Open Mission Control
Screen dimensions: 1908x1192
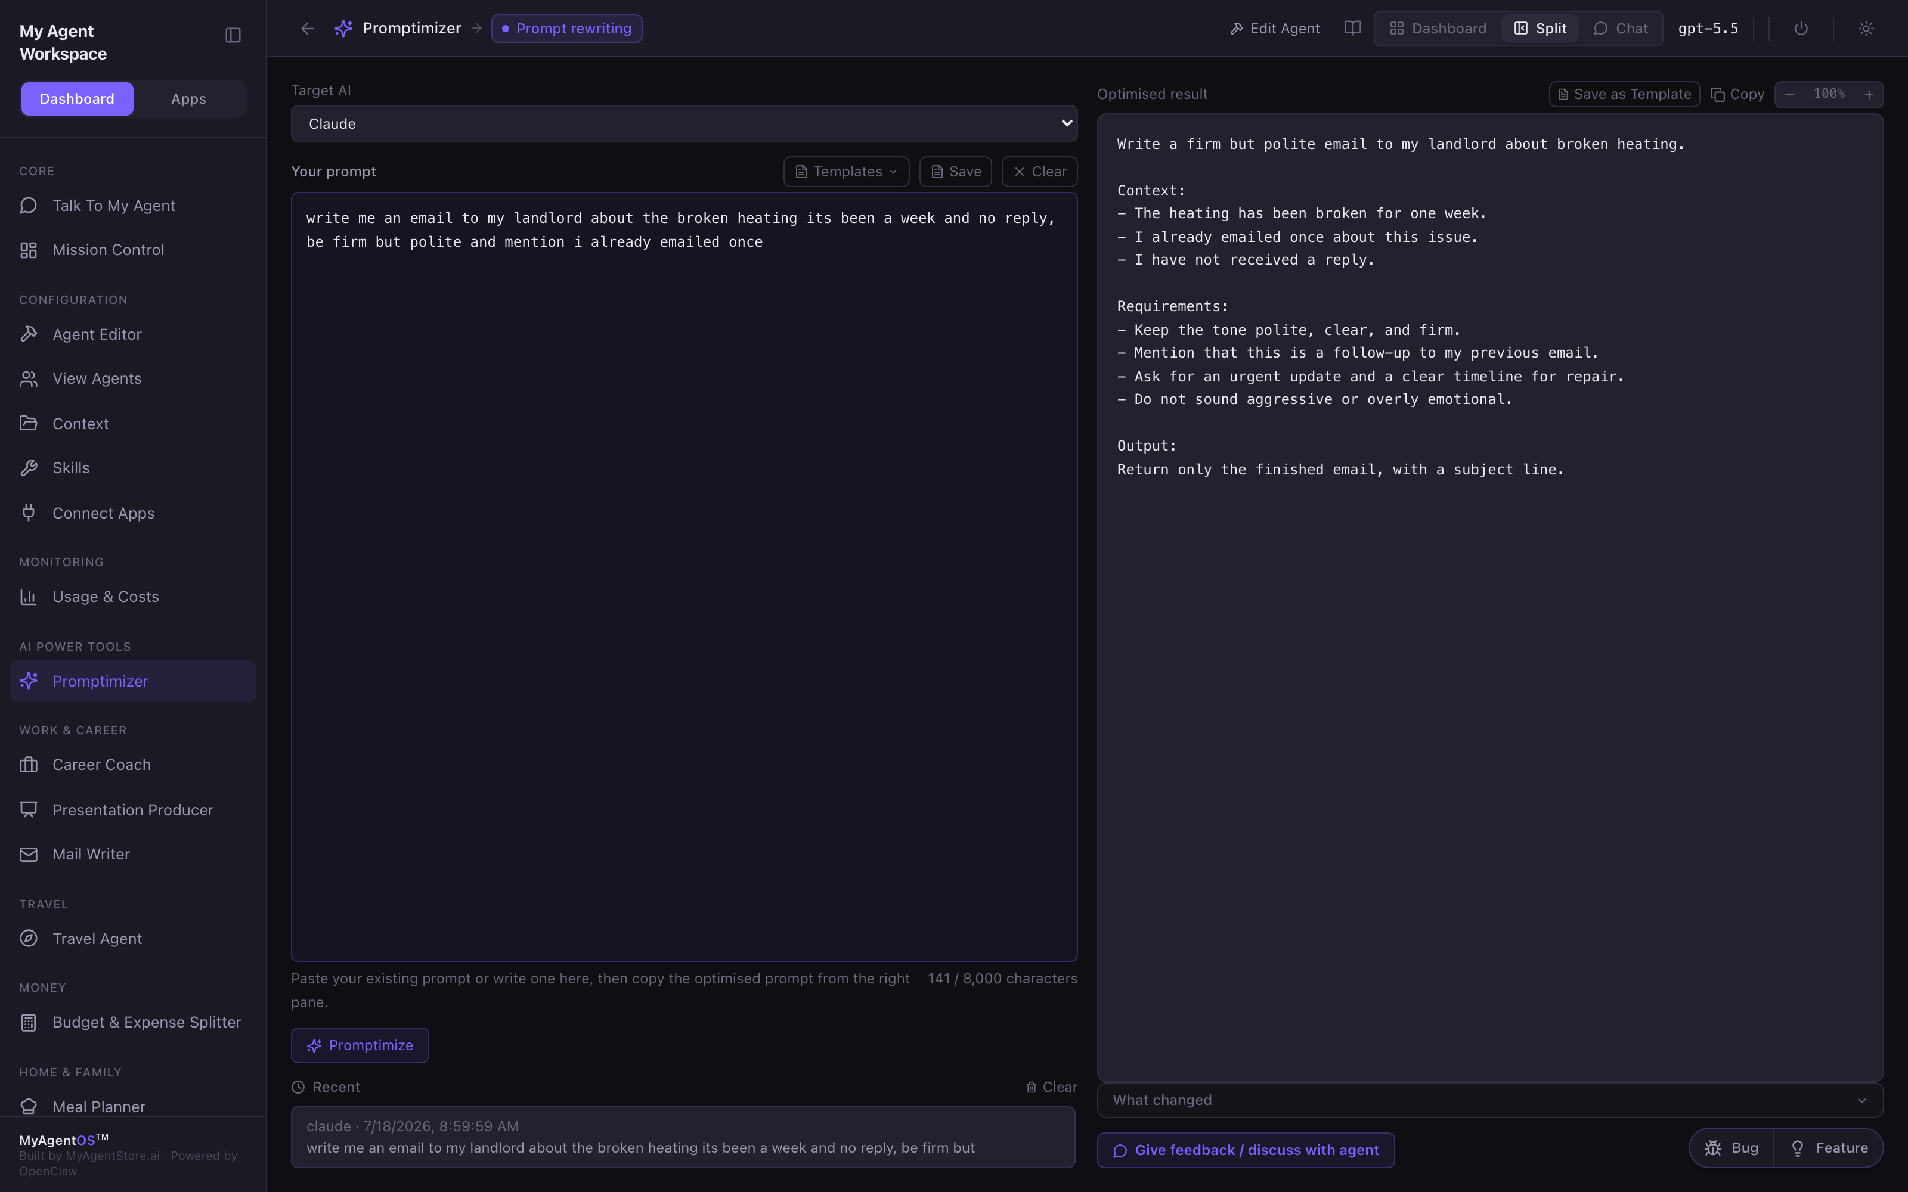(132, 250)
